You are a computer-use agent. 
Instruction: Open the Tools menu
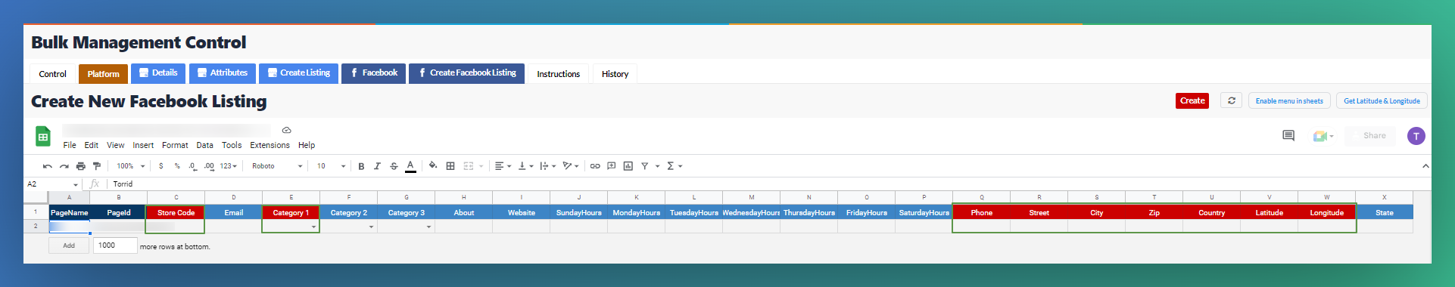click(x=232, y=145)
